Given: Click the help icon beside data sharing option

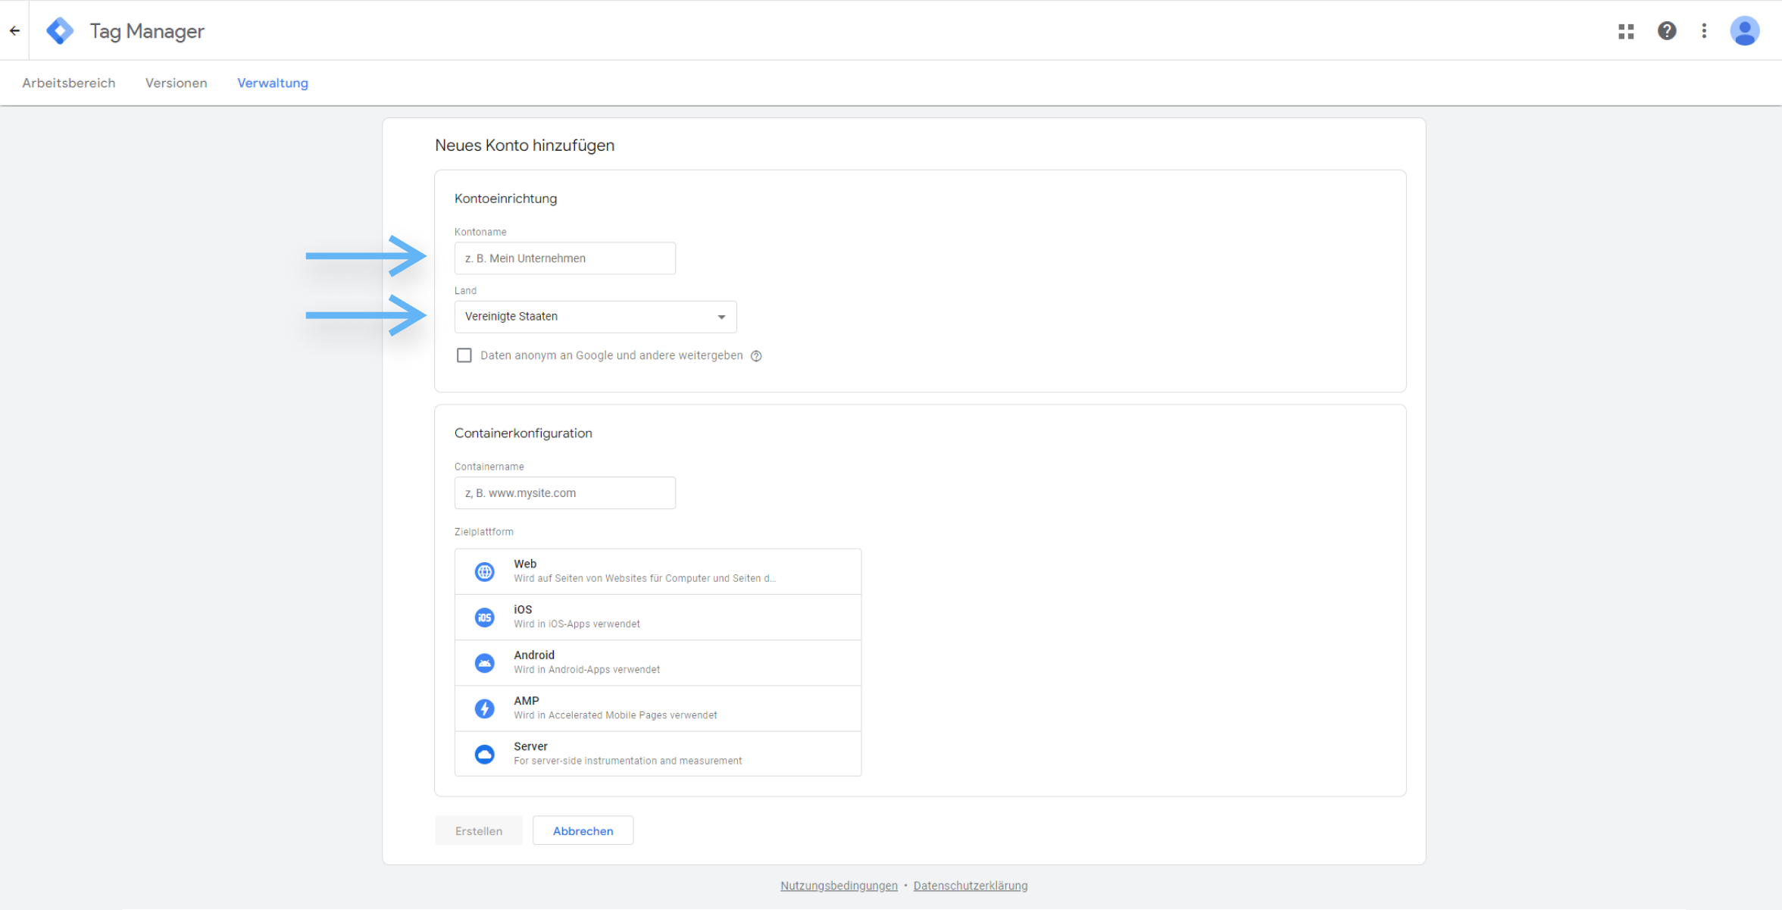Looking at the screenshot, I should pyautogui.click(x=756, y=355).
